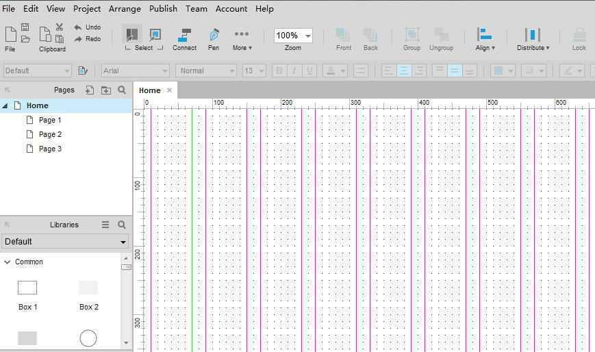Select the Pen tool
The width and height of the screenshot is (595, 352).
214,40
